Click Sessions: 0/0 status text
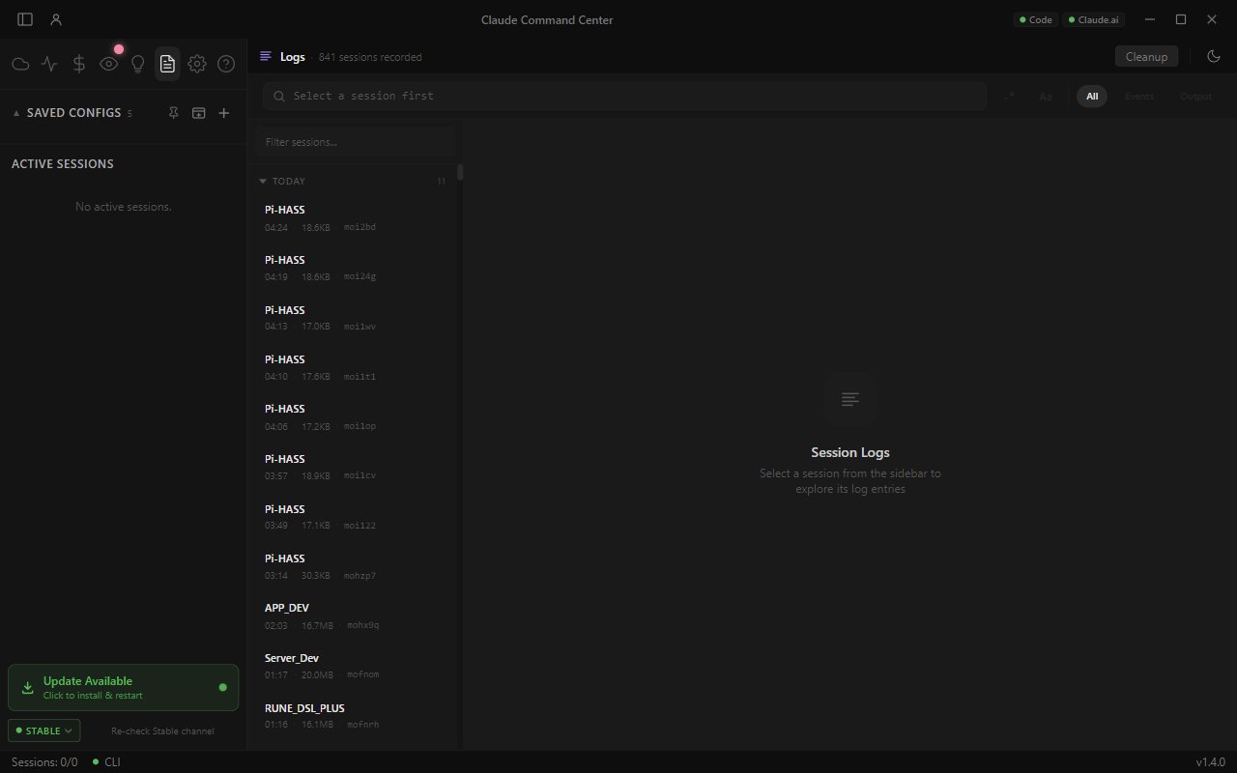 (44, 762)
